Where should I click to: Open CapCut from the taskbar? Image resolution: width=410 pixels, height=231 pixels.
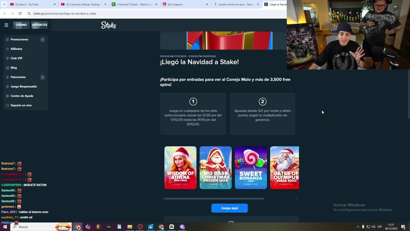point(172,227)
